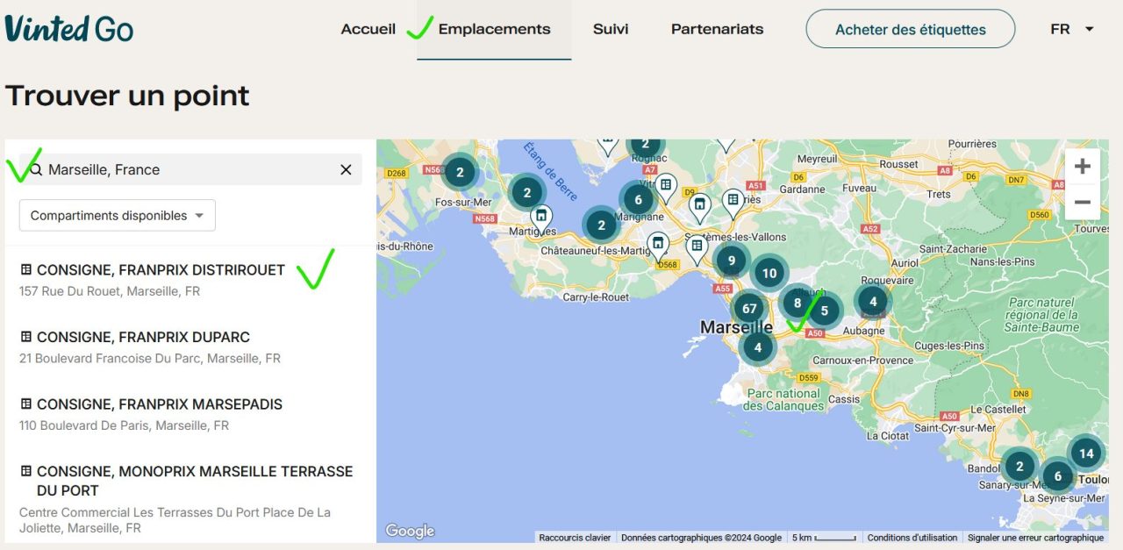This screenshot has width=1123, height=550.
Task: Click the map cluster marked 10
Action: tap(769, 273)
